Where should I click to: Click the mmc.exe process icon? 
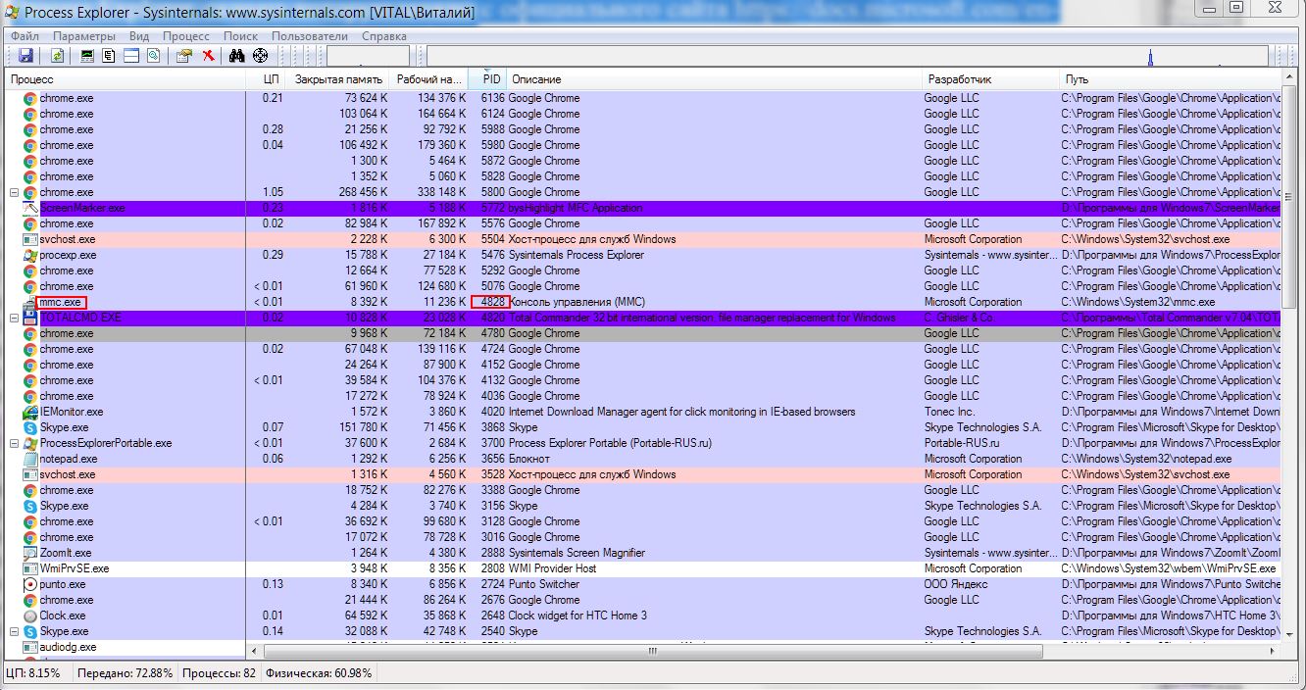[30, 302]
